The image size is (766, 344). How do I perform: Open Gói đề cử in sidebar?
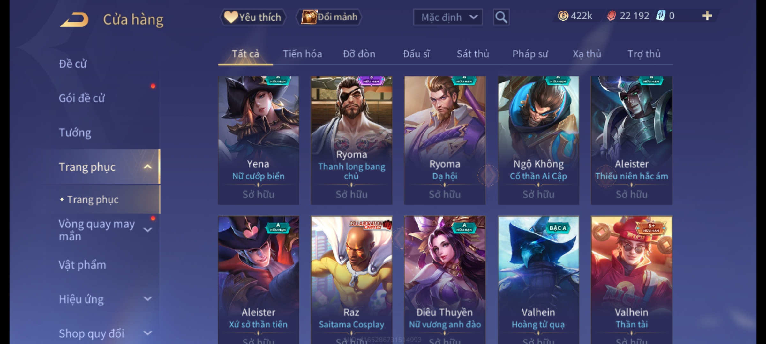click(82, 98)
